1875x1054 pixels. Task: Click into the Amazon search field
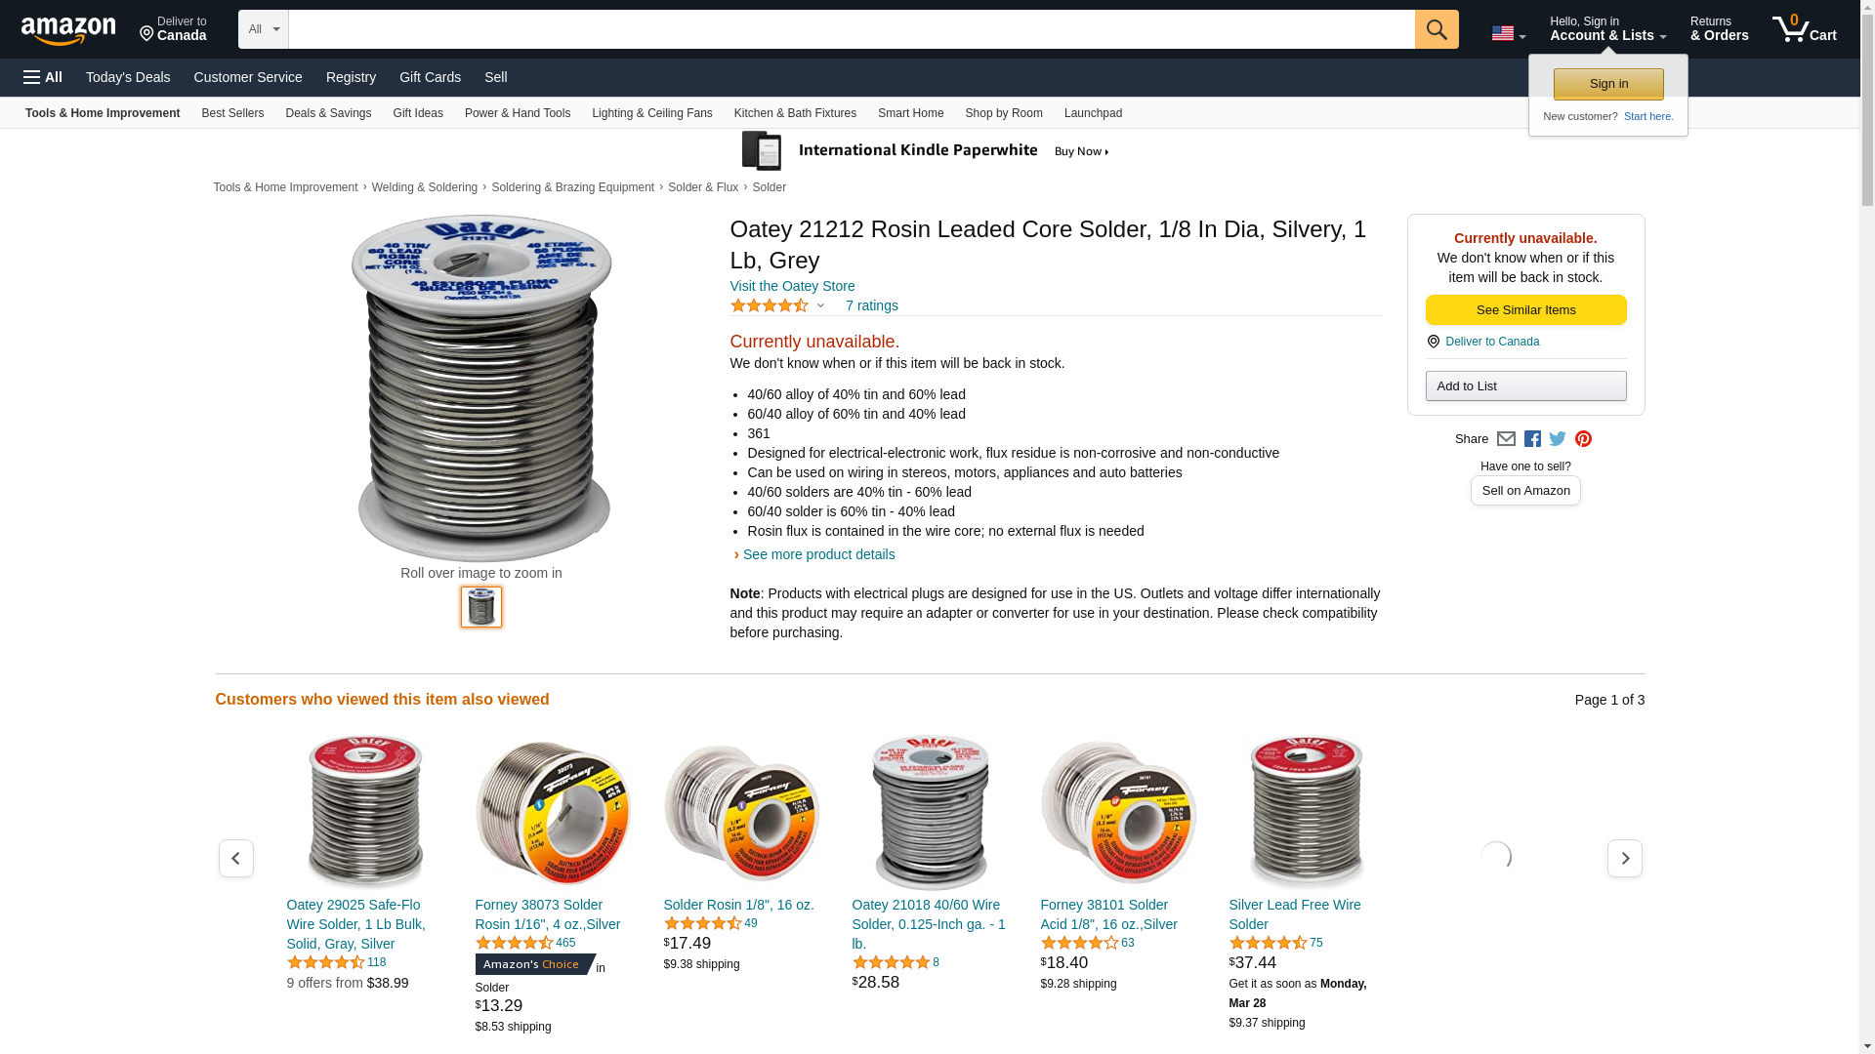coord(851,29)
